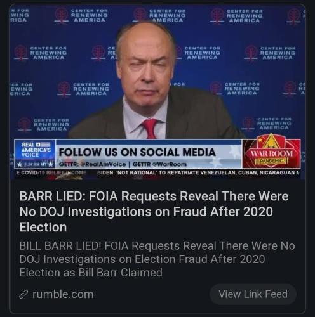The image size is (315, 317).
Task: Open the BARR LIED headline title
Action: (154, 212)
